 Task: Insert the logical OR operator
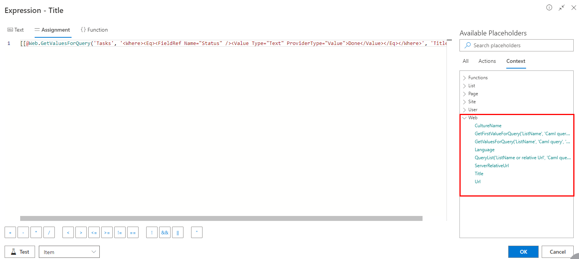pos(178,232)
